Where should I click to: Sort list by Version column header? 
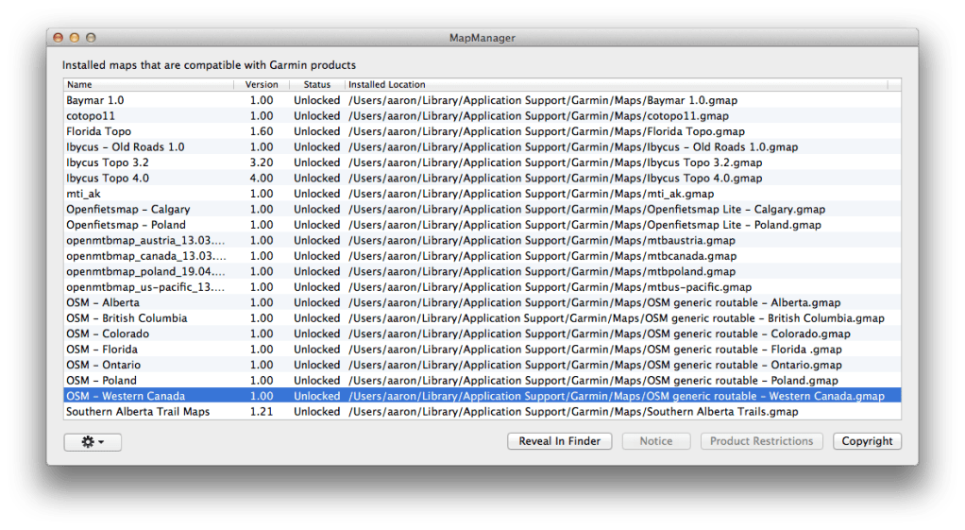262,84
